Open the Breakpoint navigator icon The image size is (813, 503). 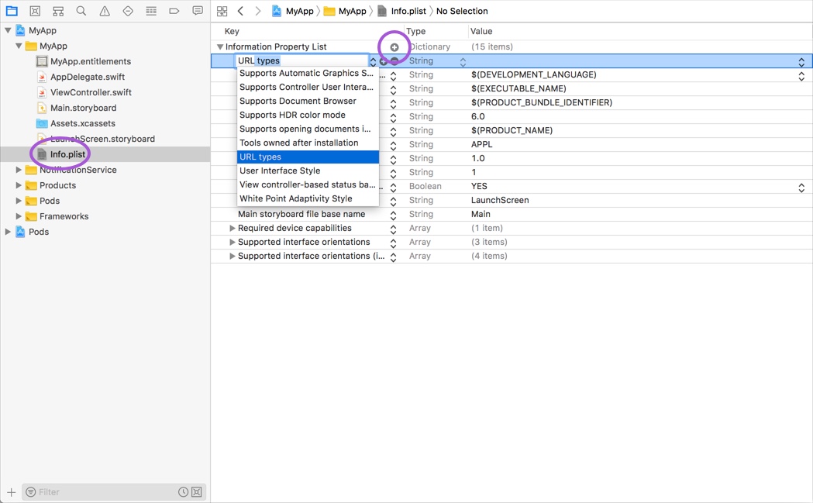[174, 10]
